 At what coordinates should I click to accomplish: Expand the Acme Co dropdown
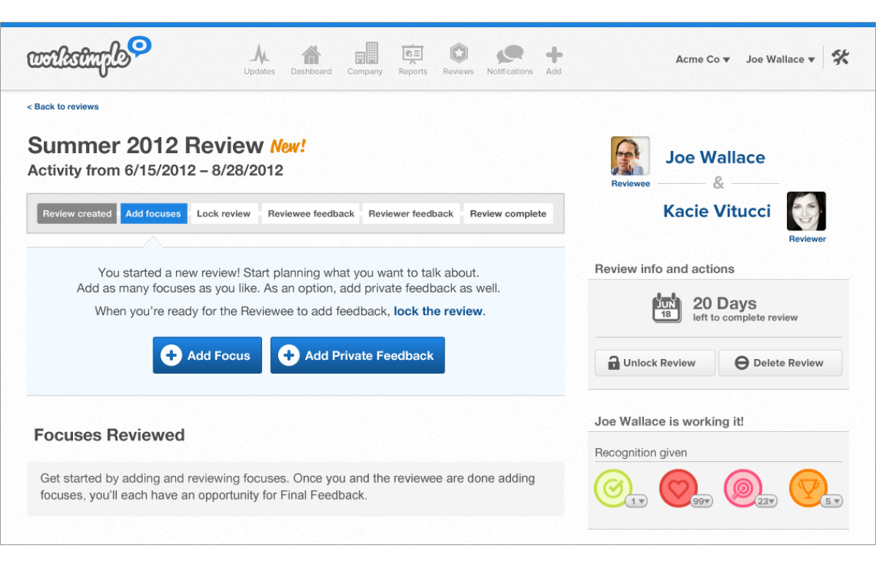tap(702, 60)
